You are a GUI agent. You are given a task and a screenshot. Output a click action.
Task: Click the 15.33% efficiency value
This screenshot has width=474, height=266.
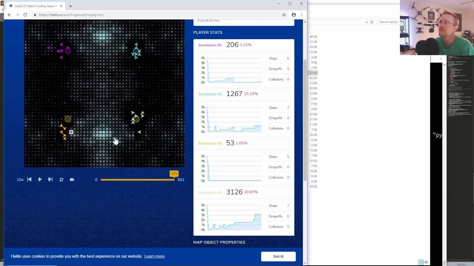click(x=251, y=94)
